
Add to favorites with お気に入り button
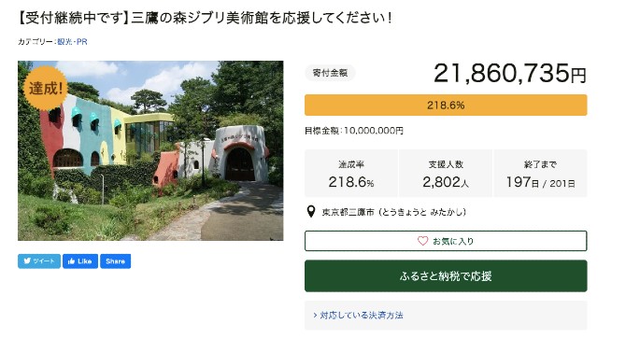446,241
